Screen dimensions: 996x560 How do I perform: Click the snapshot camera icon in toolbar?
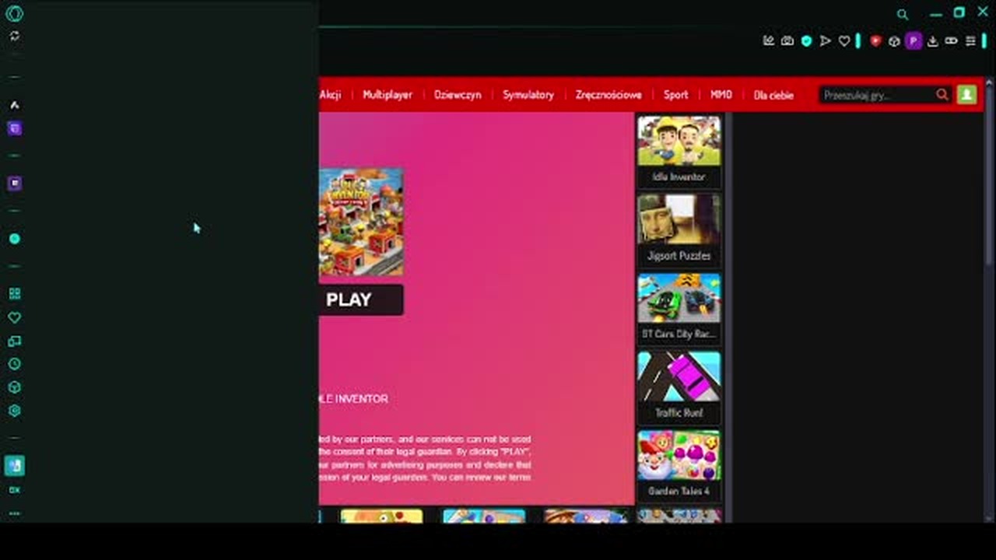(x=787, y=41)
